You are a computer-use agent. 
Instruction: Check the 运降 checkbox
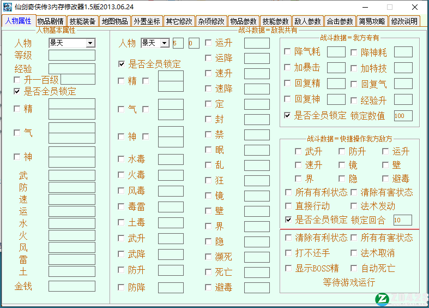(208, 58)
